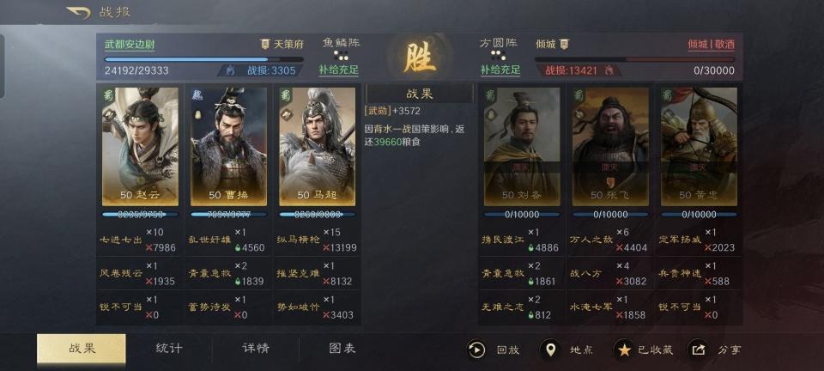Tap the 方圆阵 formation dots icon

[498, 55]
